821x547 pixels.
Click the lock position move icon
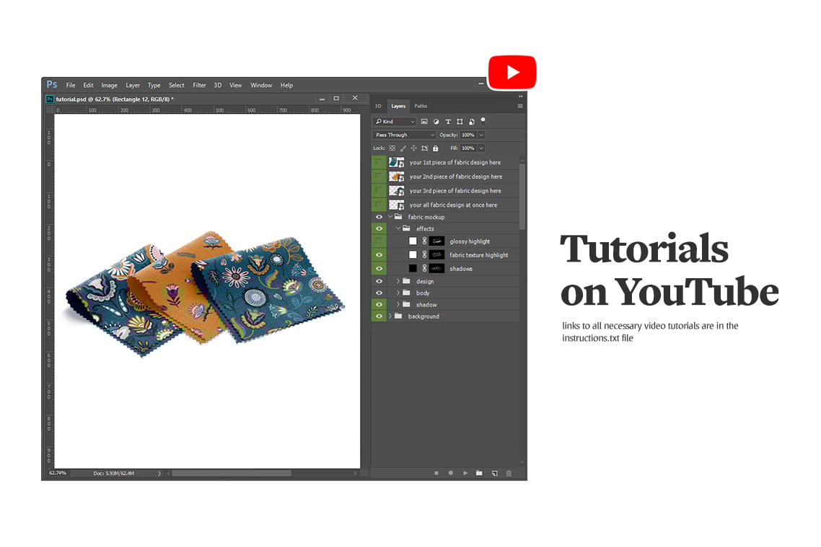tap(413, 148)
